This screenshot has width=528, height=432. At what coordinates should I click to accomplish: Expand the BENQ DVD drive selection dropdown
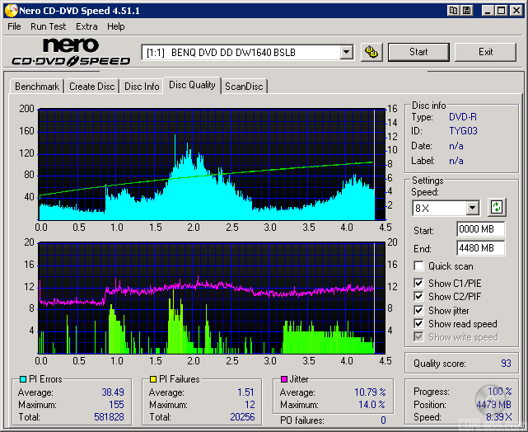tap(346, 52)
